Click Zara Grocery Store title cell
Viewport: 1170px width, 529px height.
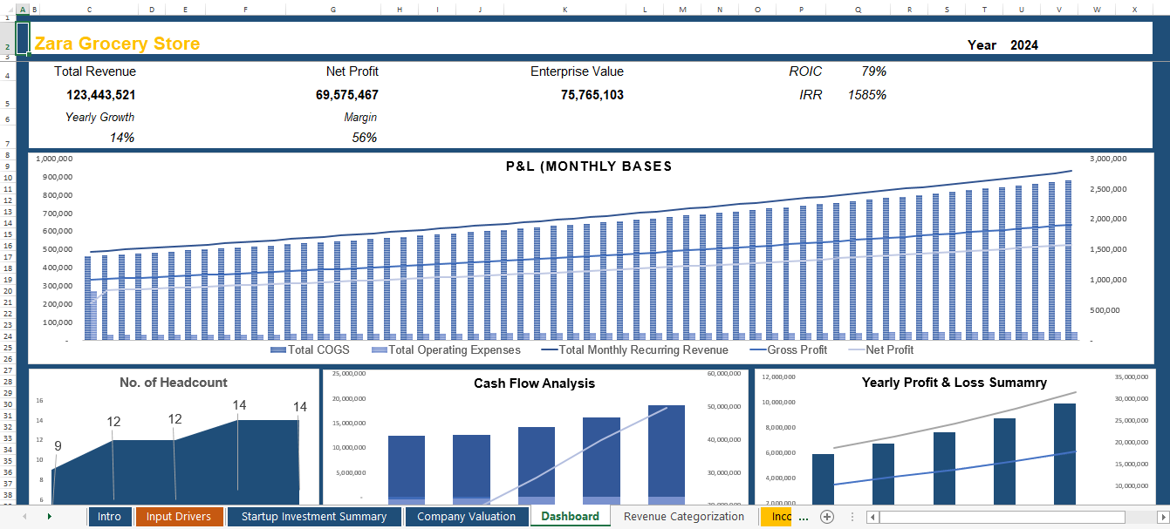[x=117, y=44]
